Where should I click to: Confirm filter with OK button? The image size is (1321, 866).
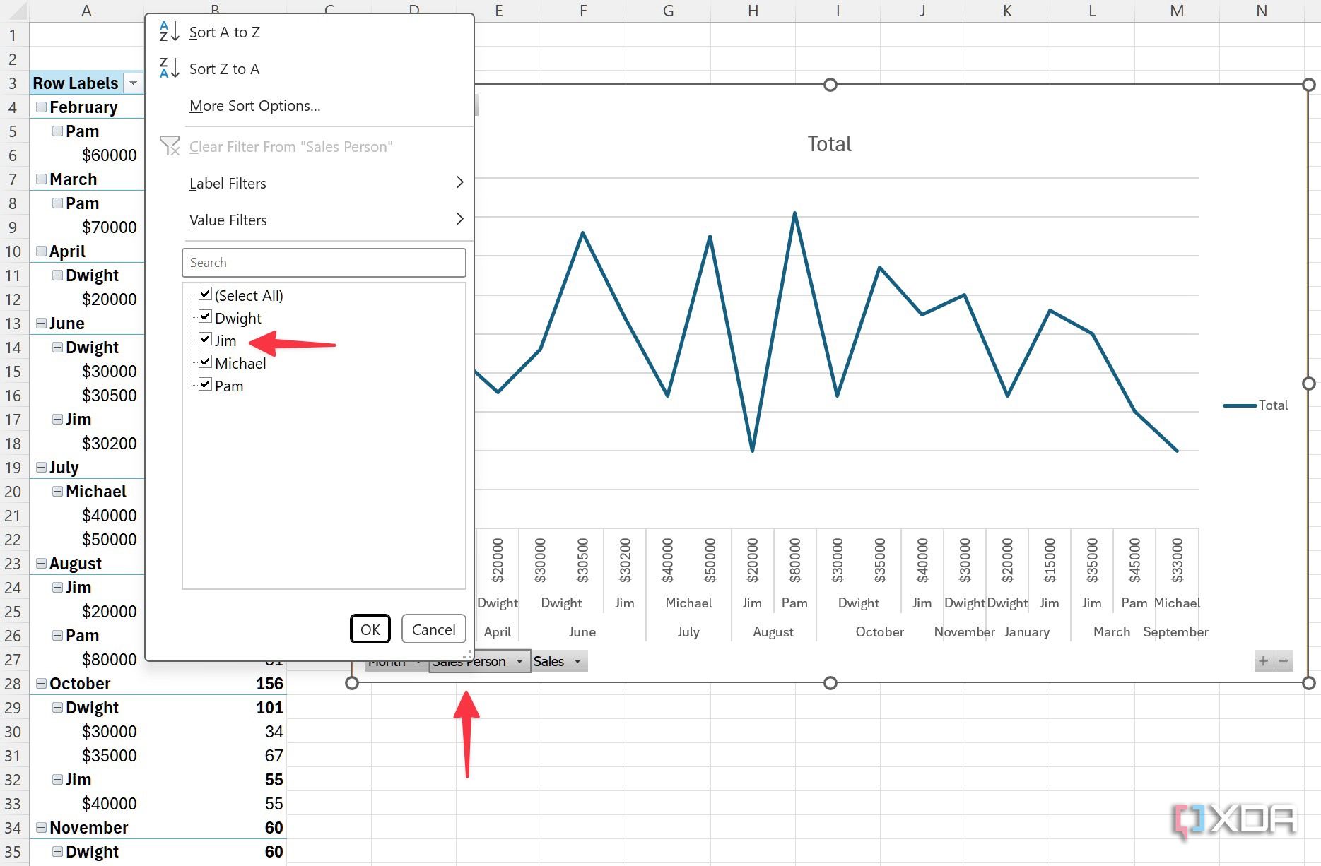[370, 629]
